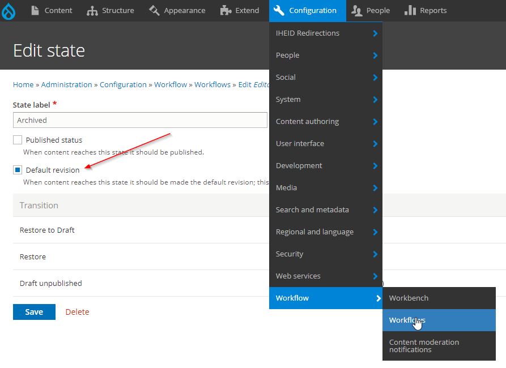
Task: Click the Drupal drop logo icon
Action: [8, 12]
